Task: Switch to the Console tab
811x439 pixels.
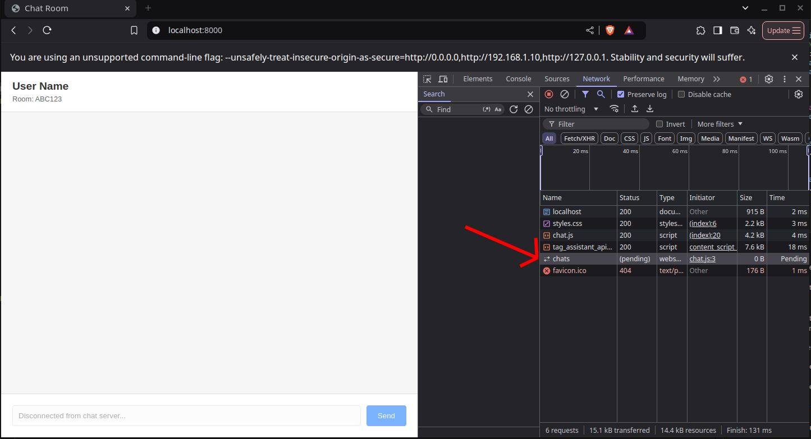Action: (518, 78)
